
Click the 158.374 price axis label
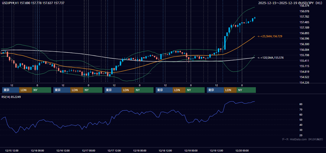(304, 6)
